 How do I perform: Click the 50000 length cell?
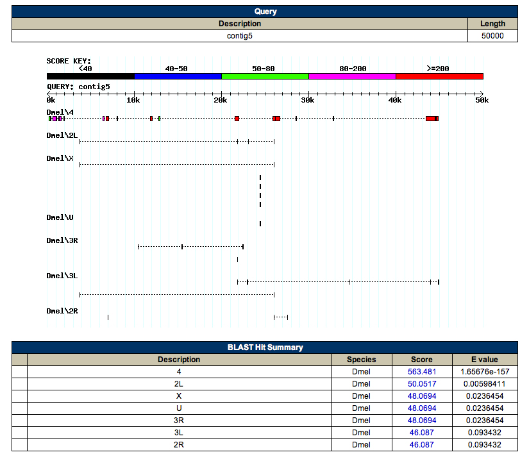492,36
